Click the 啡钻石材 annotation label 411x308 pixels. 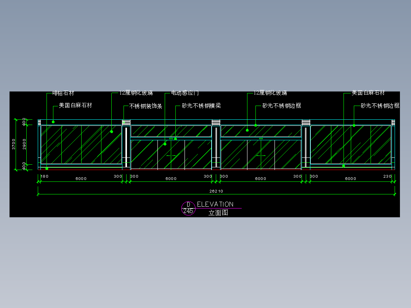click(x=63, y=93)
